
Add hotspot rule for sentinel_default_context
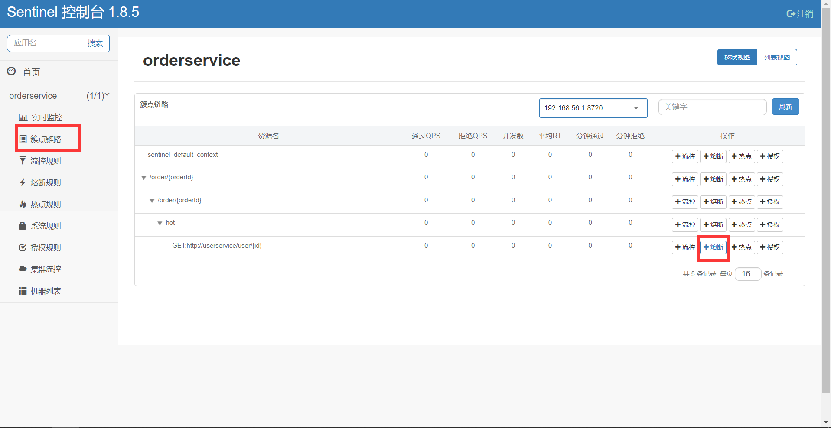(742, 156)
